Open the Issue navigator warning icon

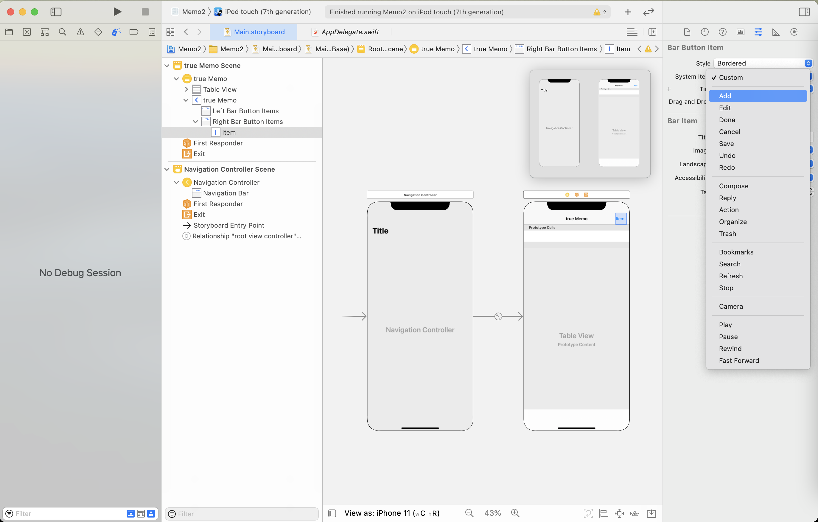coord(80,32)
